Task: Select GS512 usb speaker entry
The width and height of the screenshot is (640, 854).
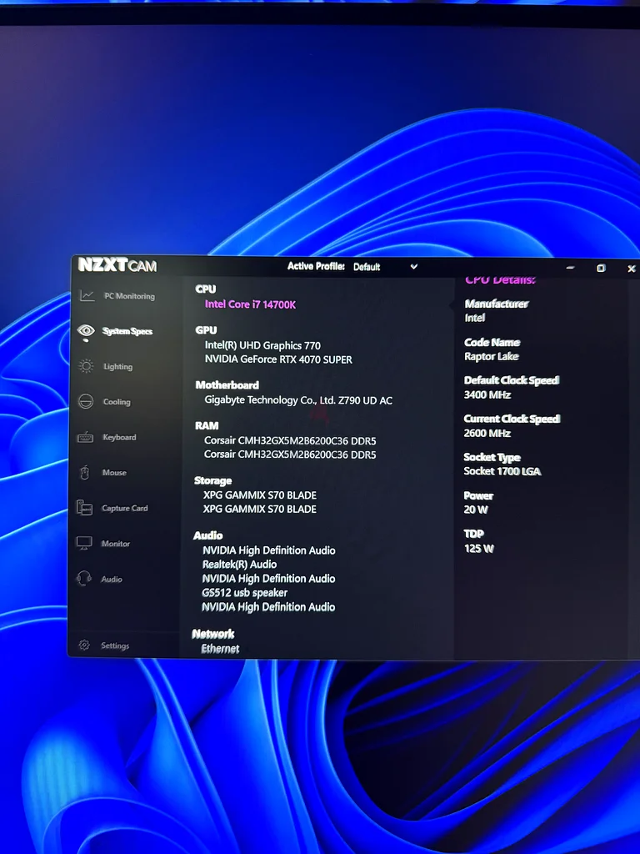Action: (244, 593)
